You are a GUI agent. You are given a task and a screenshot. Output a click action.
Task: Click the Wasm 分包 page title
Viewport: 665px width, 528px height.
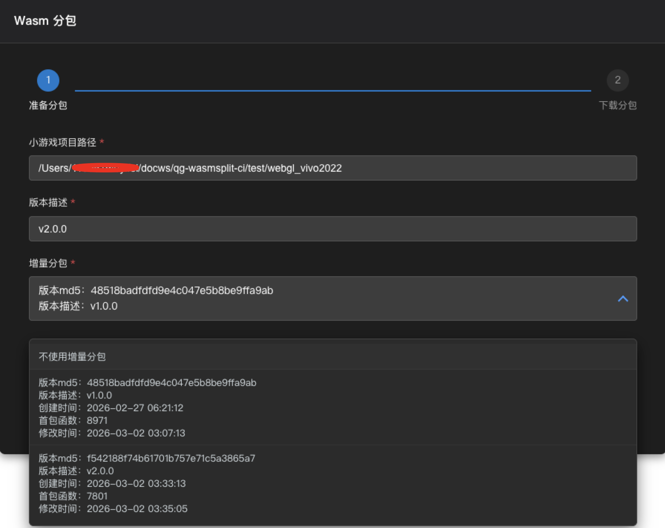pyautogui.click(x=45, y=21)
